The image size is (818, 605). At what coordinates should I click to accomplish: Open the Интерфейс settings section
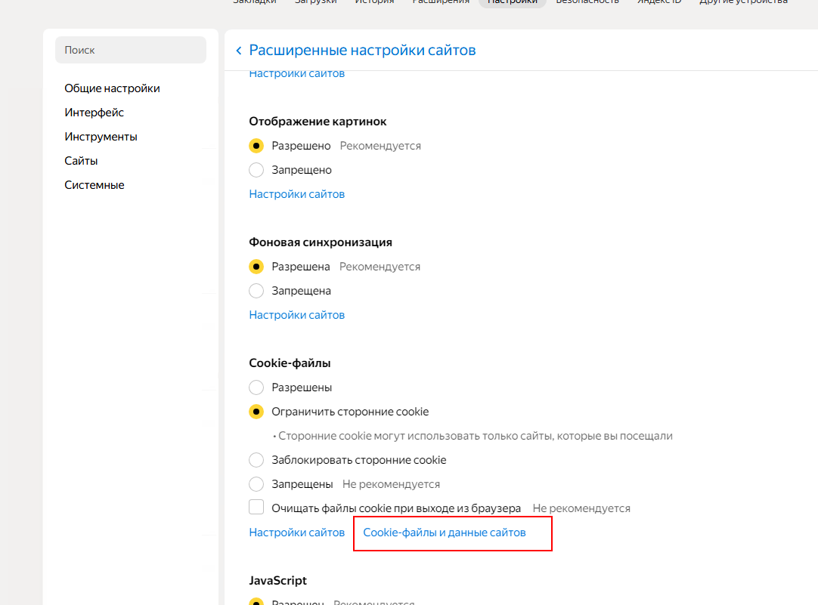[94, 113]
